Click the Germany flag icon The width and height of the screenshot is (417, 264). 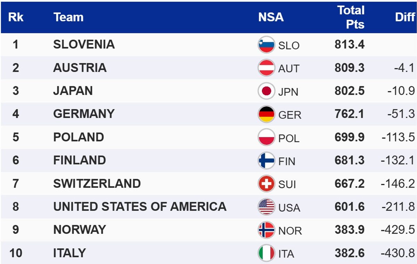point(266,114)
